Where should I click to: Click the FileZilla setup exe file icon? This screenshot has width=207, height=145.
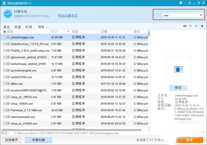(8, 51)
